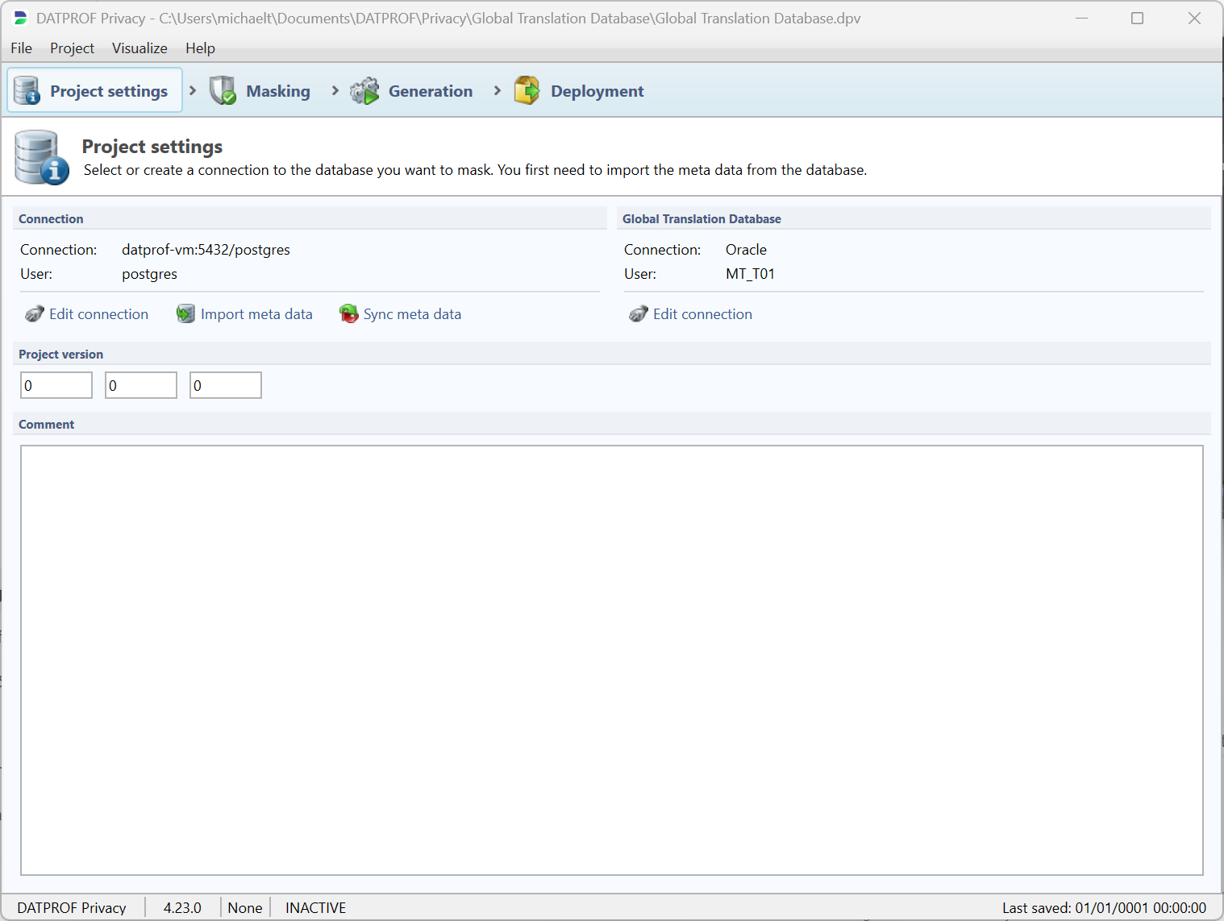Click the first project version number field
This screenshot has height=921, width=1224.
point(56,385)
